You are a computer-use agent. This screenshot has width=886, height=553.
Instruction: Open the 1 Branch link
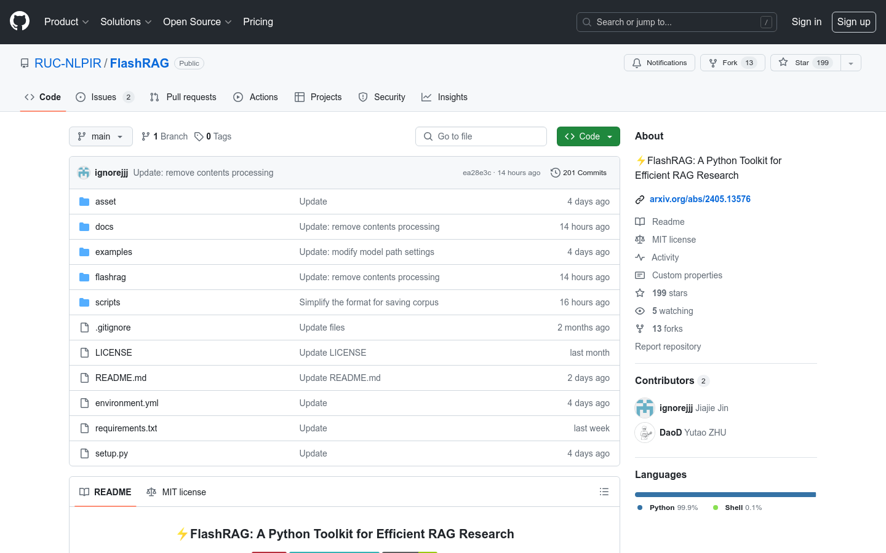[x=164, y=136]
